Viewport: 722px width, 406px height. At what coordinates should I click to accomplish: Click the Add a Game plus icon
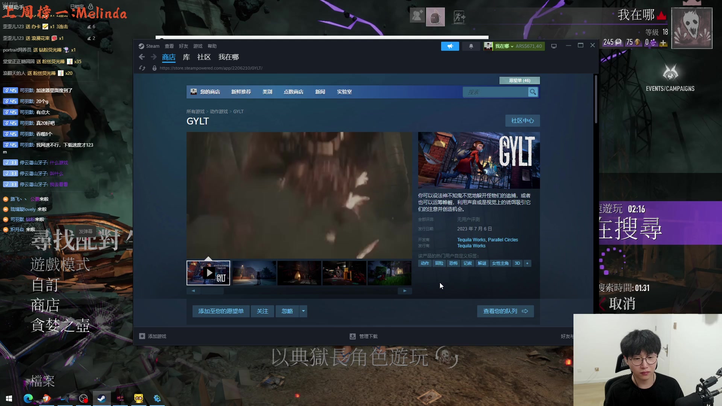pos(142,336)
